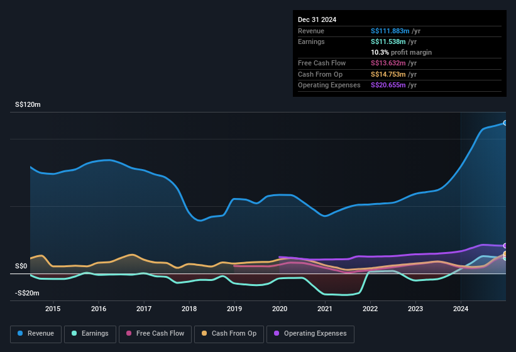This screenshot has width=516, height=352.
Task: Click the purple dot in the Operating Expenses legend
Action: (277, 333)
